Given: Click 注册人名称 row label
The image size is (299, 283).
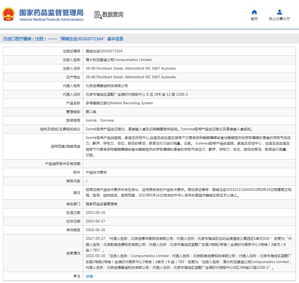Looking at the screenshot, I should (x=71, y=60).
